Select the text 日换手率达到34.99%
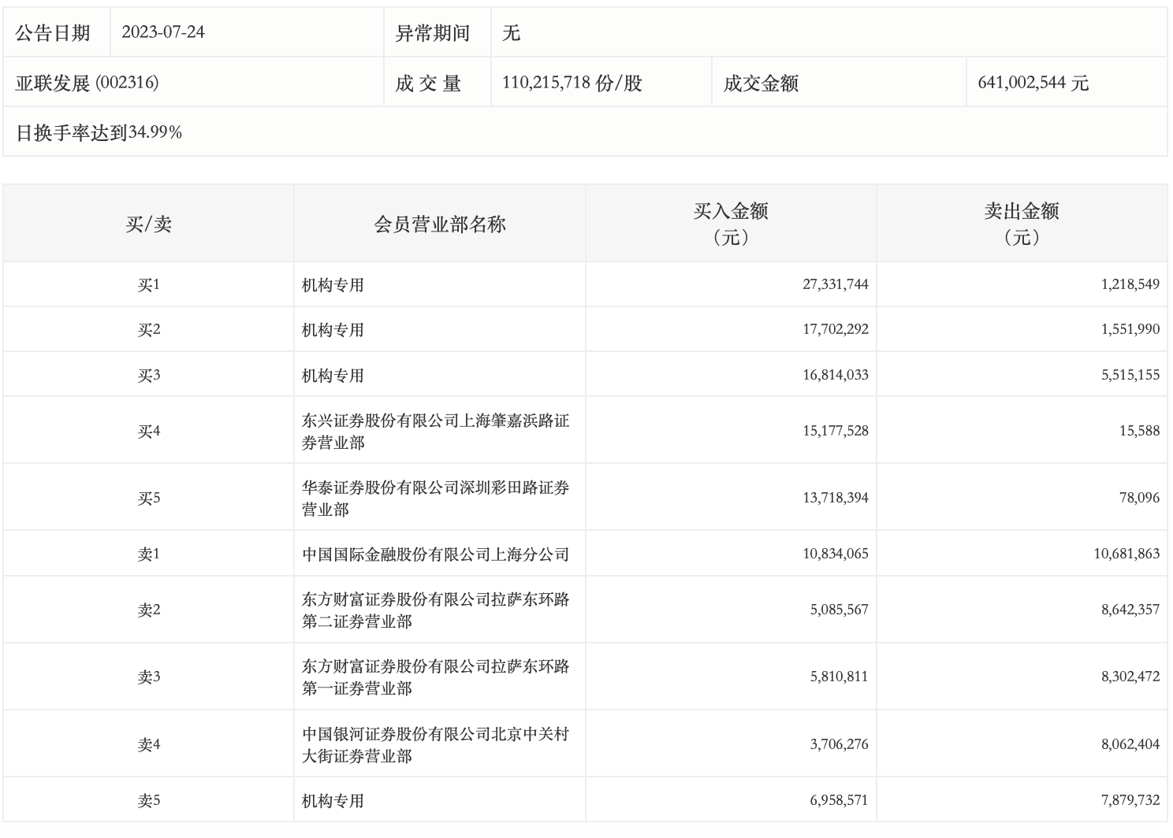 (99, 132)
